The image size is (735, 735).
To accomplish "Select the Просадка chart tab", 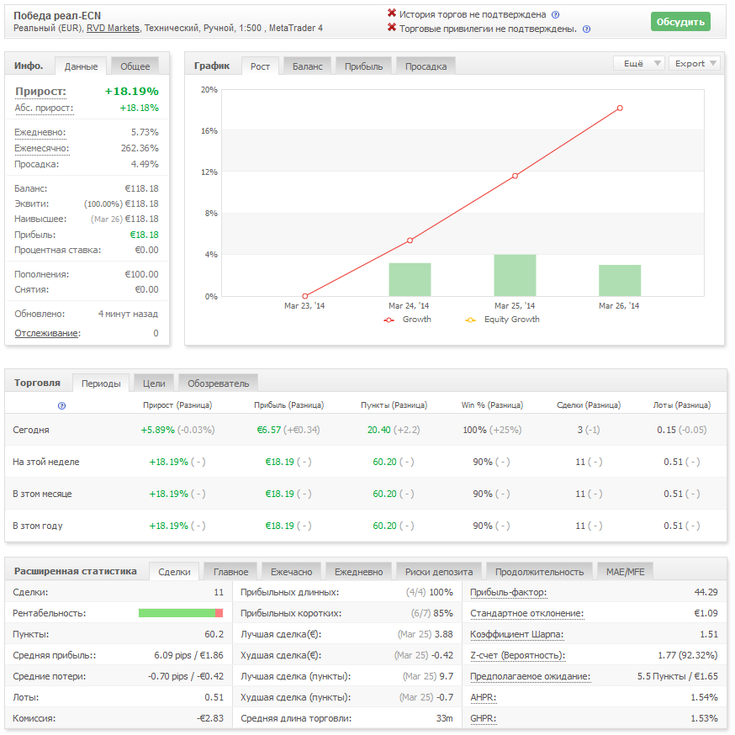I will (x=426, y=66).
